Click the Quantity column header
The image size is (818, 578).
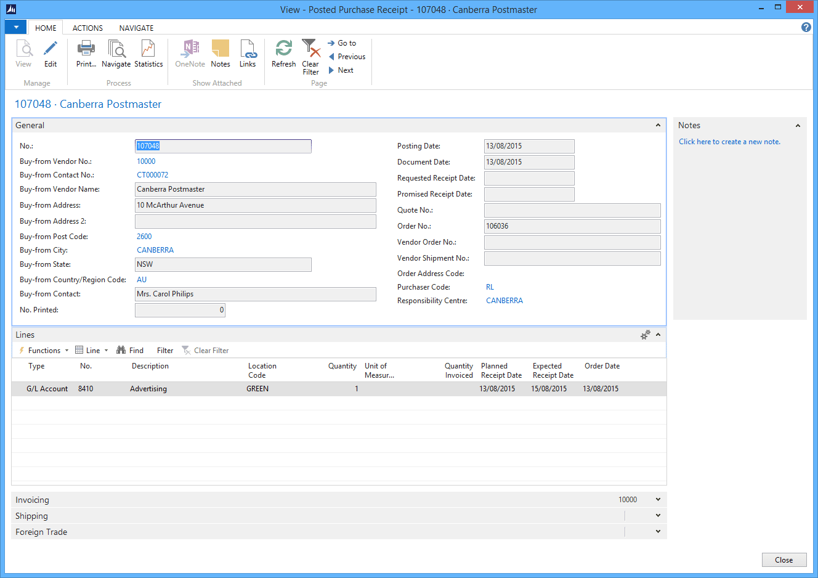click(x=342, y=366)
